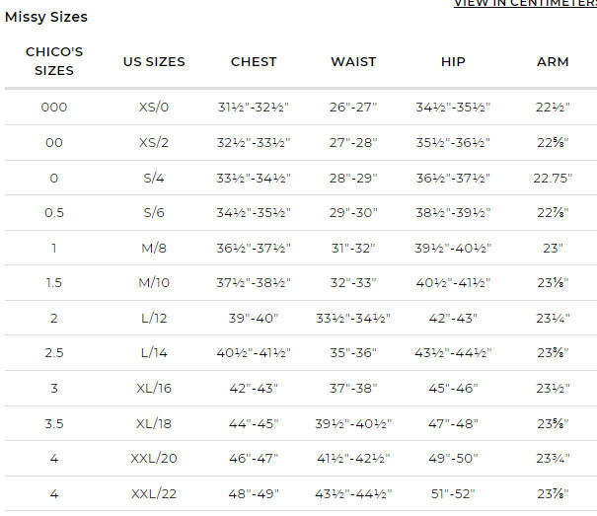Screen dimensions: 597x516
Task: Select the Chico's Sizes column header
Action: [x=54, y=61]
